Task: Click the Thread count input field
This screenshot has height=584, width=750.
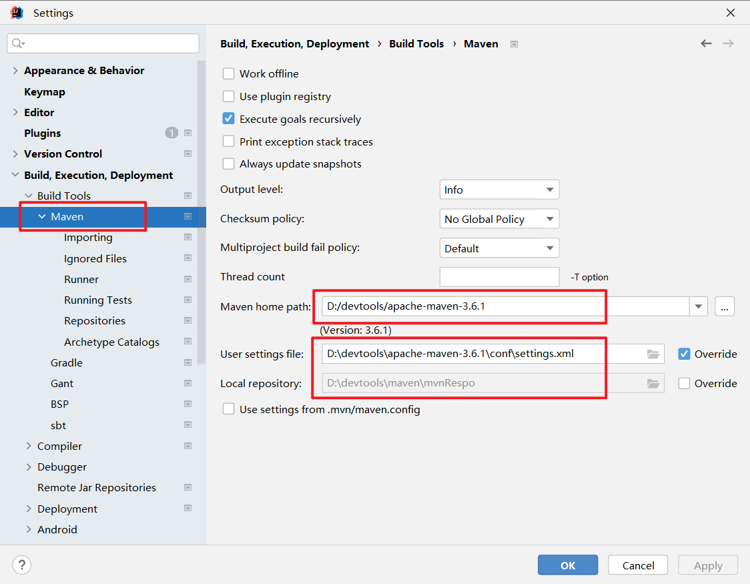Action: [x=499, y=277]
